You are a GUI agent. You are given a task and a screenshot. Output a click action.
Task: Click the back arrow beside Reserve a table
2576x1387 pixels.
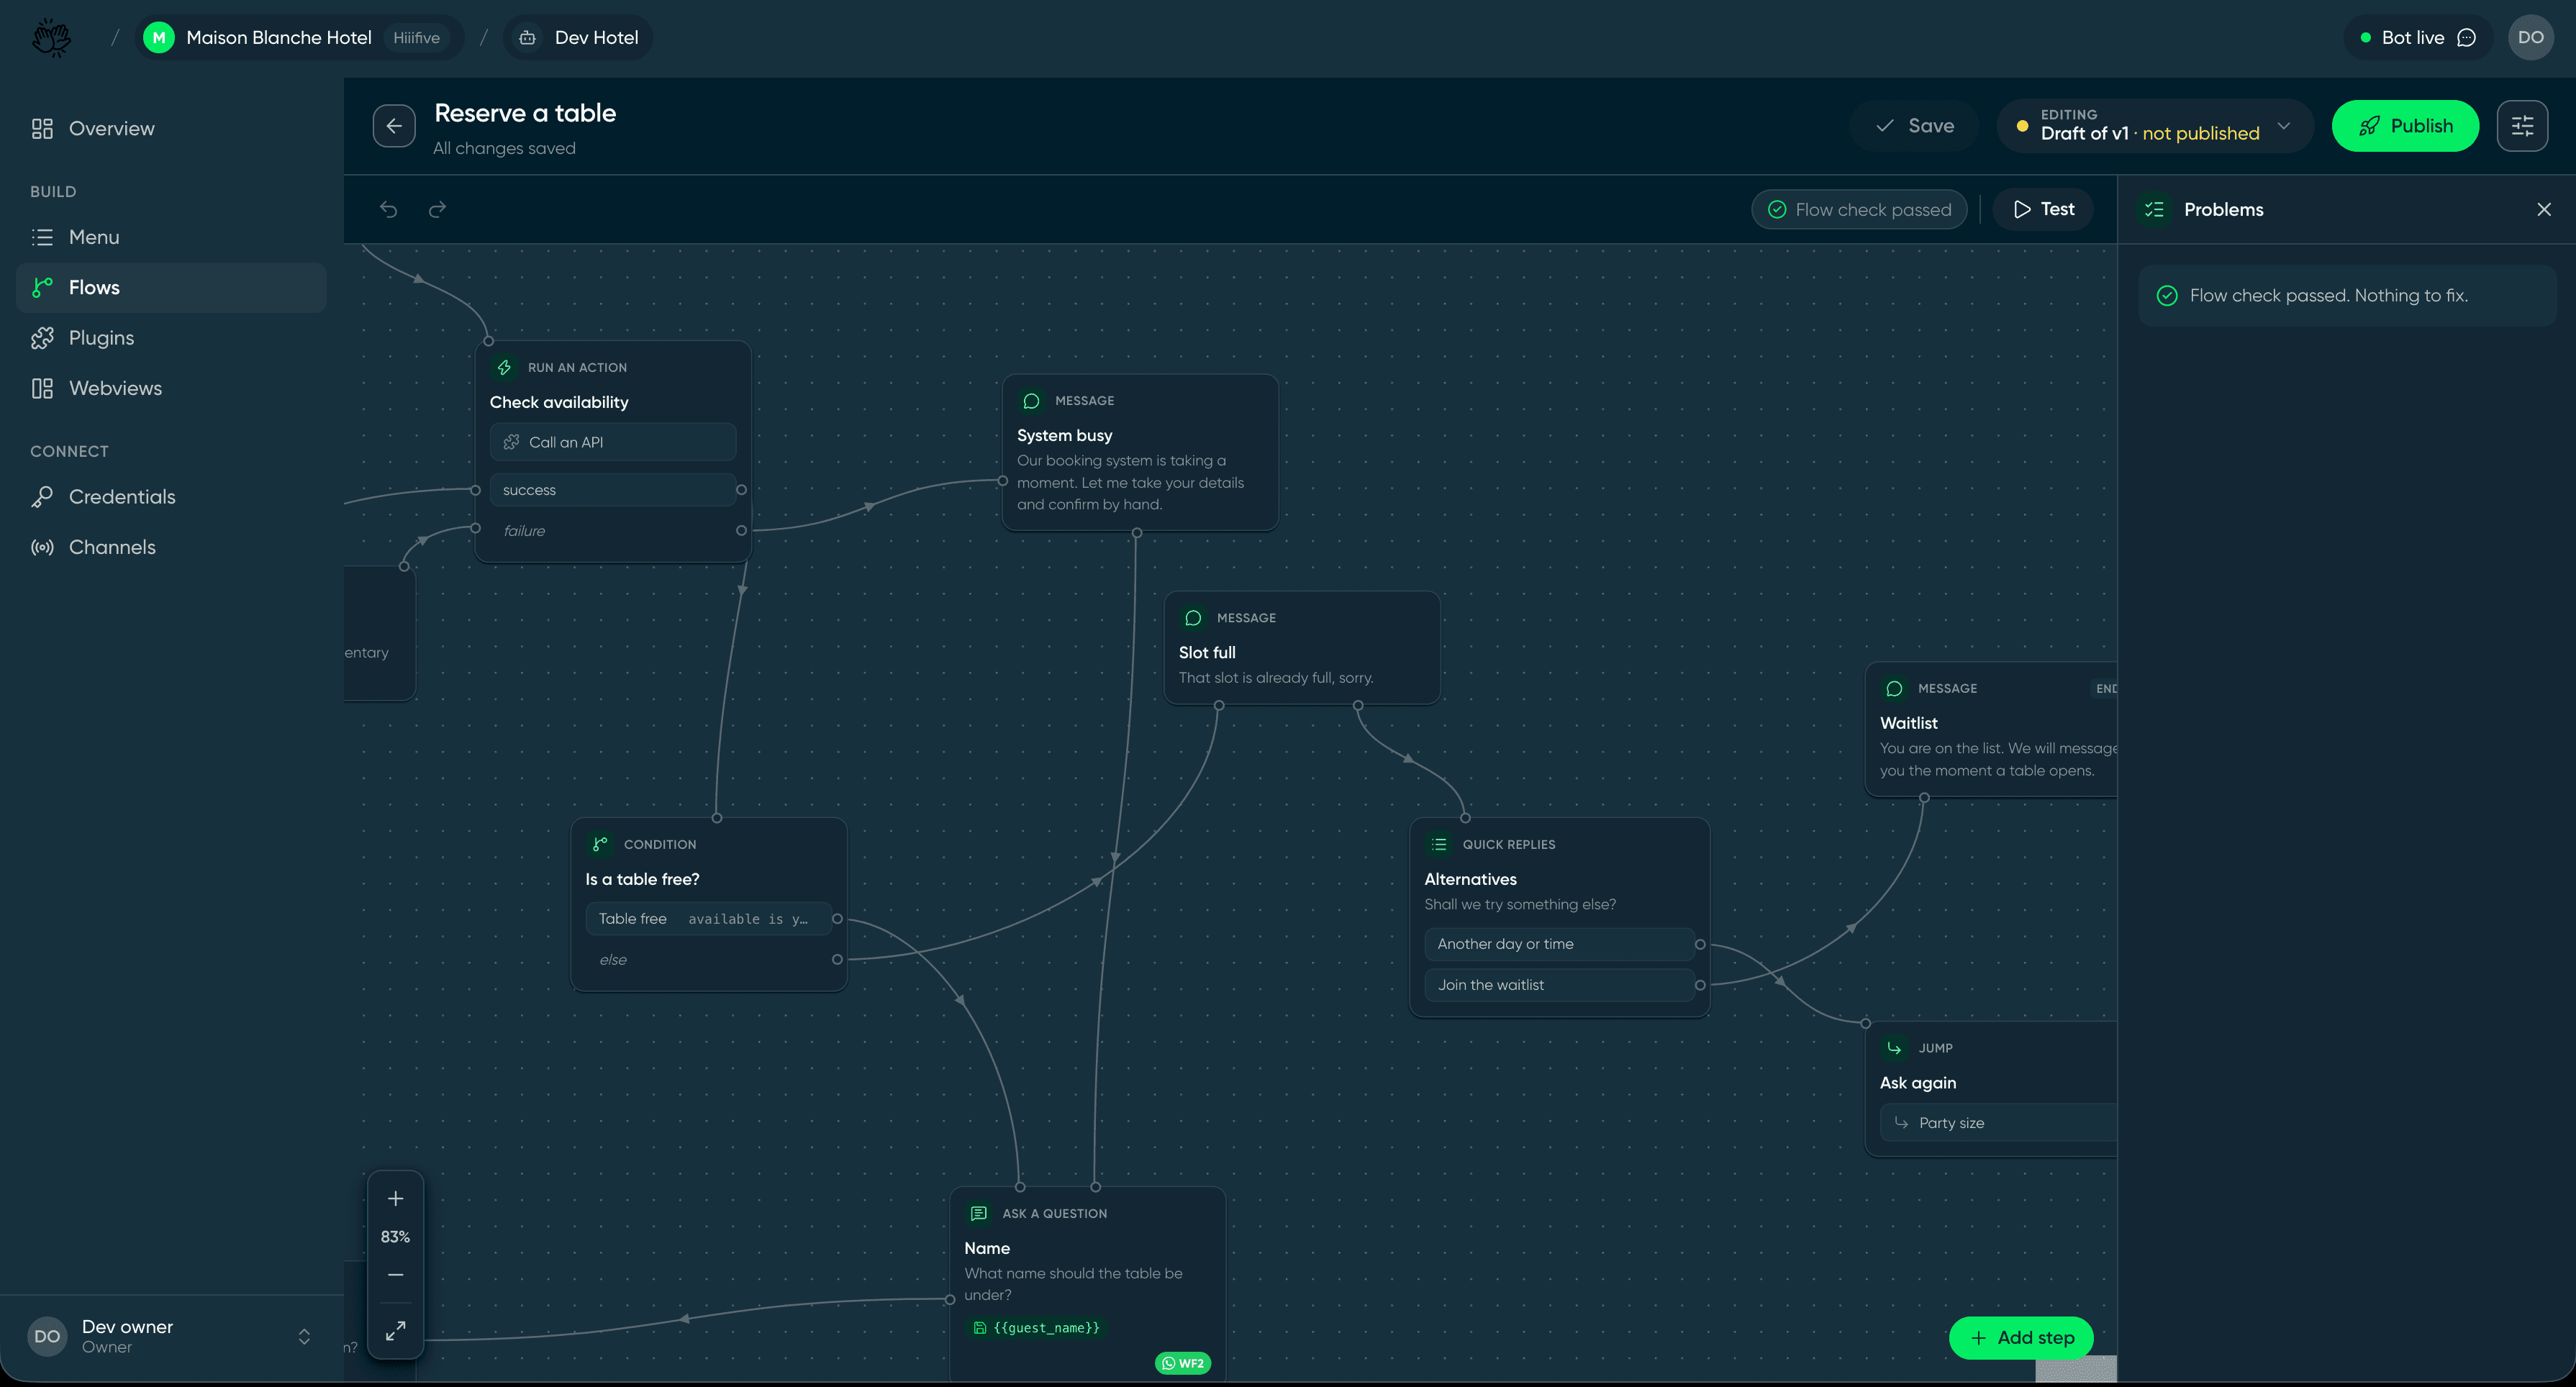pyautogui.click(x=394, y=126)
